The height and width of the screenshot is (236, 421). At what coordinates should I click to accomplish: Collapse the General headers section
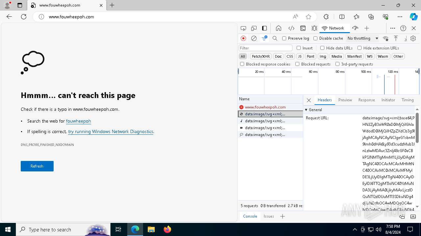click(306, 110)
